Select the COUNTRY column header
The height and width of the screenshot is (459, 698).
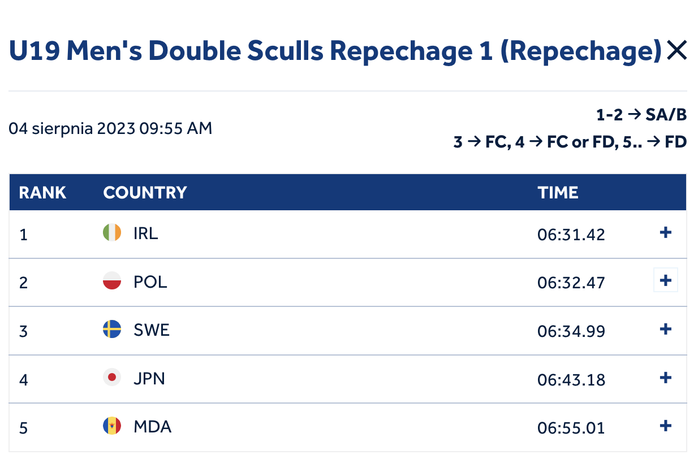tap(145, 193)
